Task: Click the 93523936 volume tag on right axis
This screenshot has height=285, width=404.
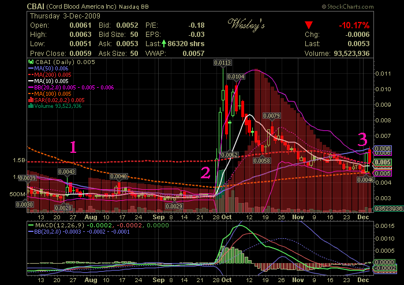Action: (389, 208)
